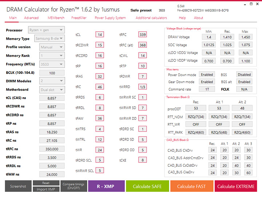Viewport: 262px width, 197px height.
Task: Click the R - XMP button
Action: (x=106, y=186)
